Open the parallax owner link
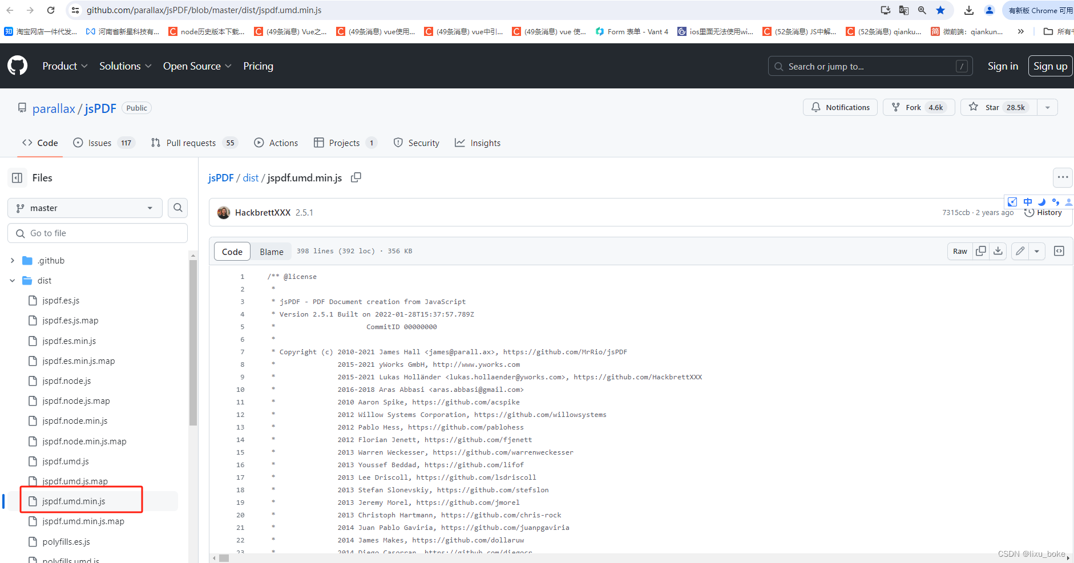Image resolution: width=1074 pixels, height=563 pixels. tap(54, 108)
